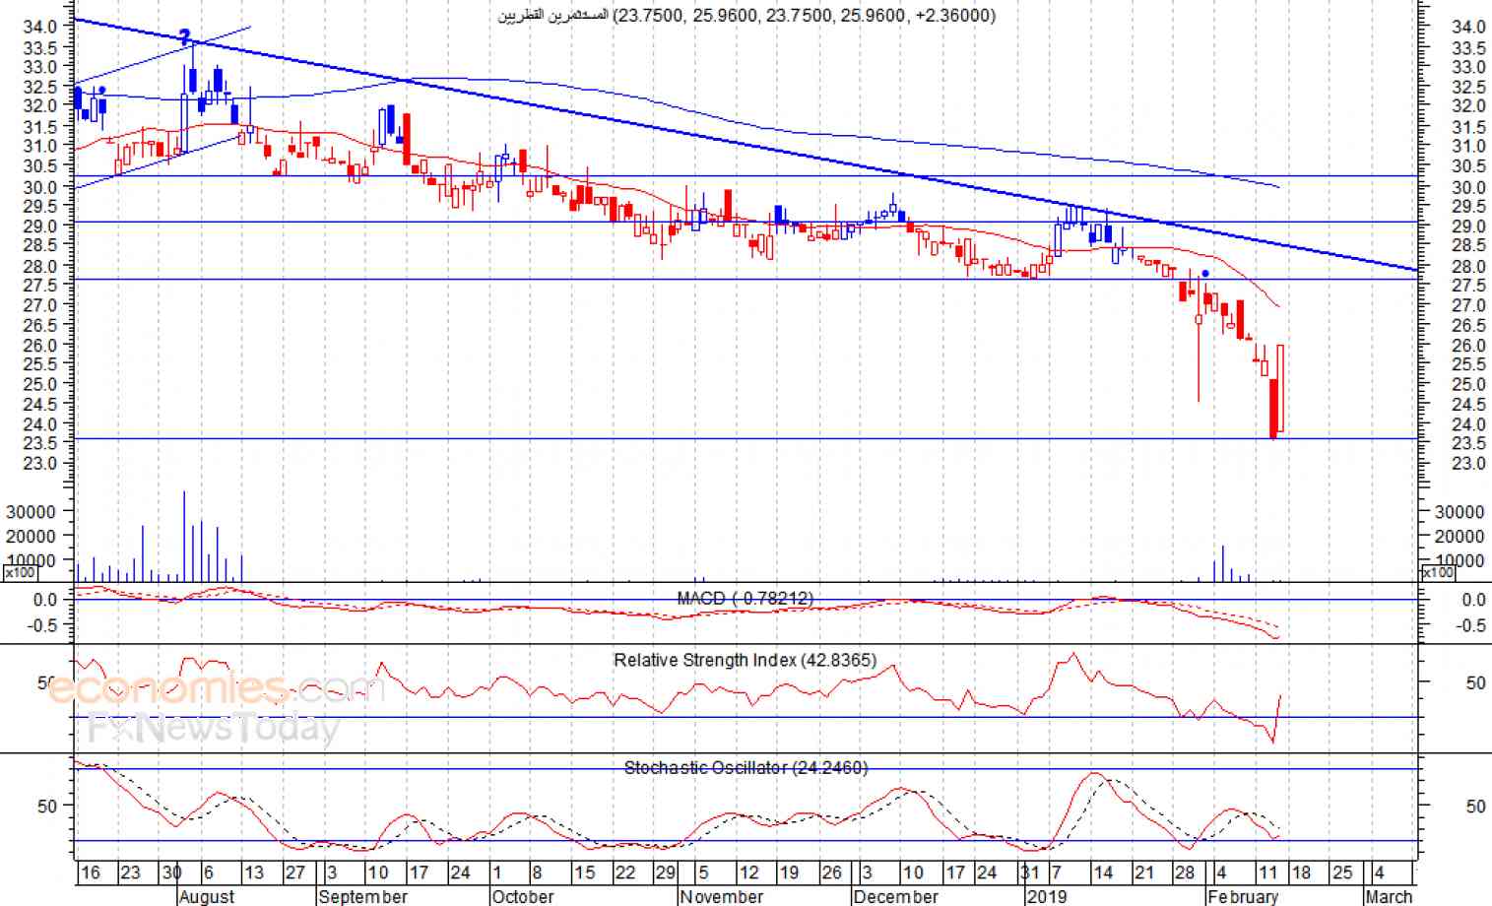Select date label 29 on time axis
Screen dimensions: 1492x906
[666, 873]
